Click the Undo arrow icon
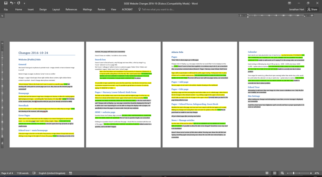 click(12, 3)
